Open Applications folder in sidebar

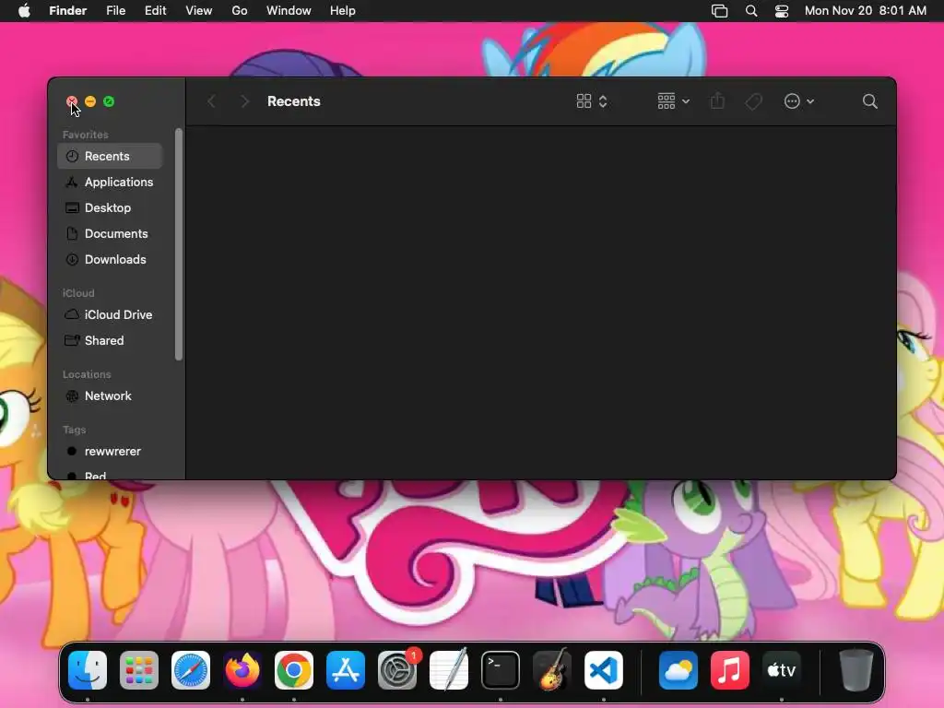111,182
